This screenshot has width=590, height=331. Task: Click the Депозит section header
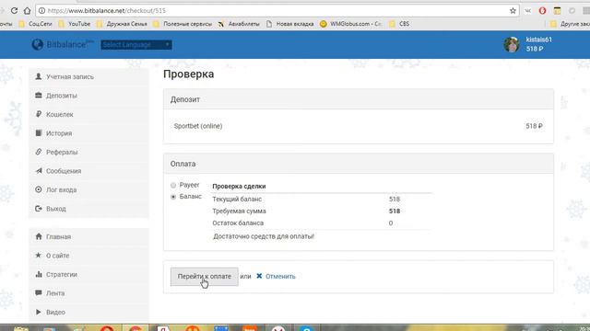click(x=359, y=99)
